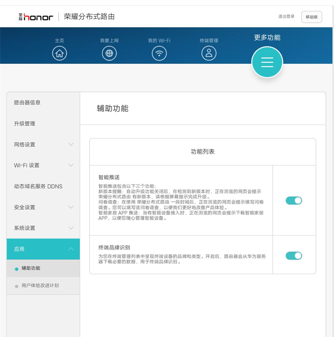Expand the Wi-Fi 设置 chevron
334x337 pixels.
coord(71,165)
